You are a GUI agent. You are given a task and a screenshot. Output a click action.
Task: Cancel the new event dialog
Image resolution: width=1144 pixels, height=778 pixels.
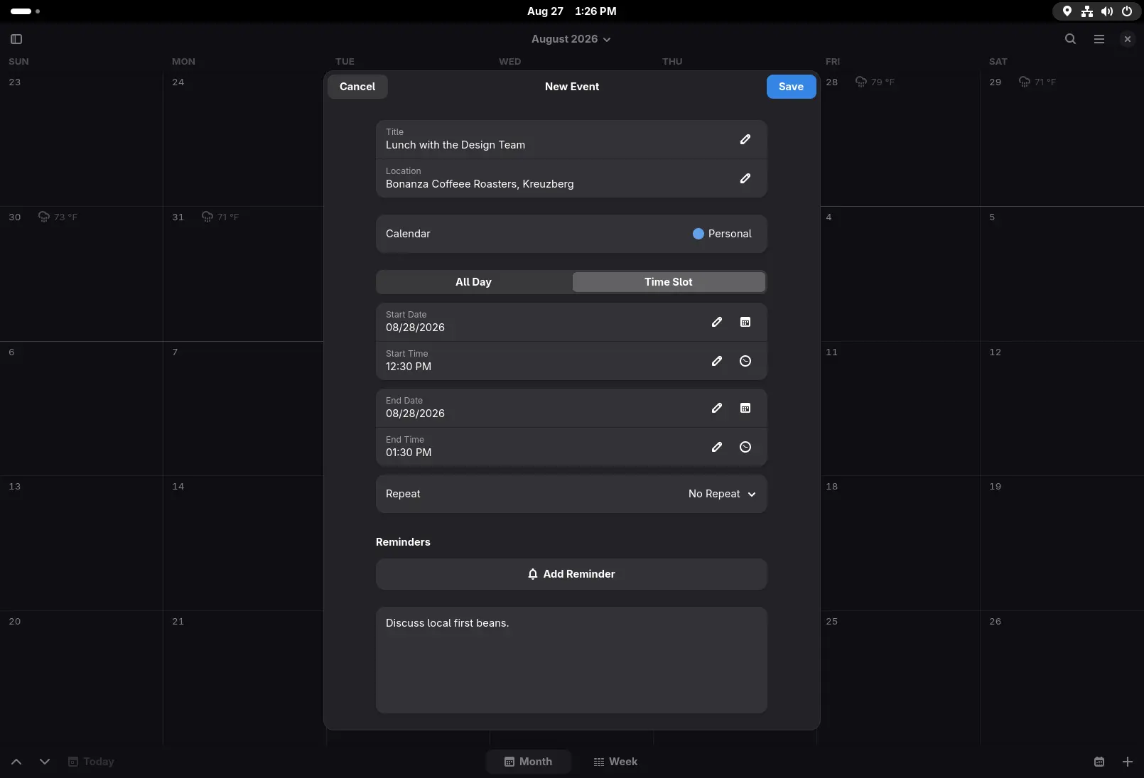click(357, 87)
